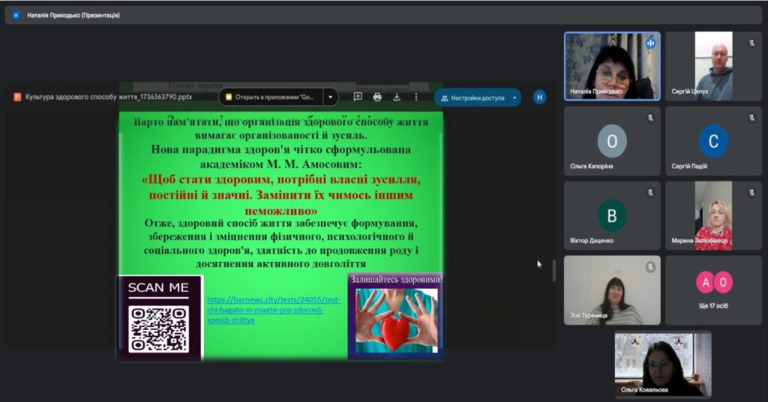Click the PowerPoint file type icon
This screenshot has height=402, width=768.
click(x=17, y=97)
